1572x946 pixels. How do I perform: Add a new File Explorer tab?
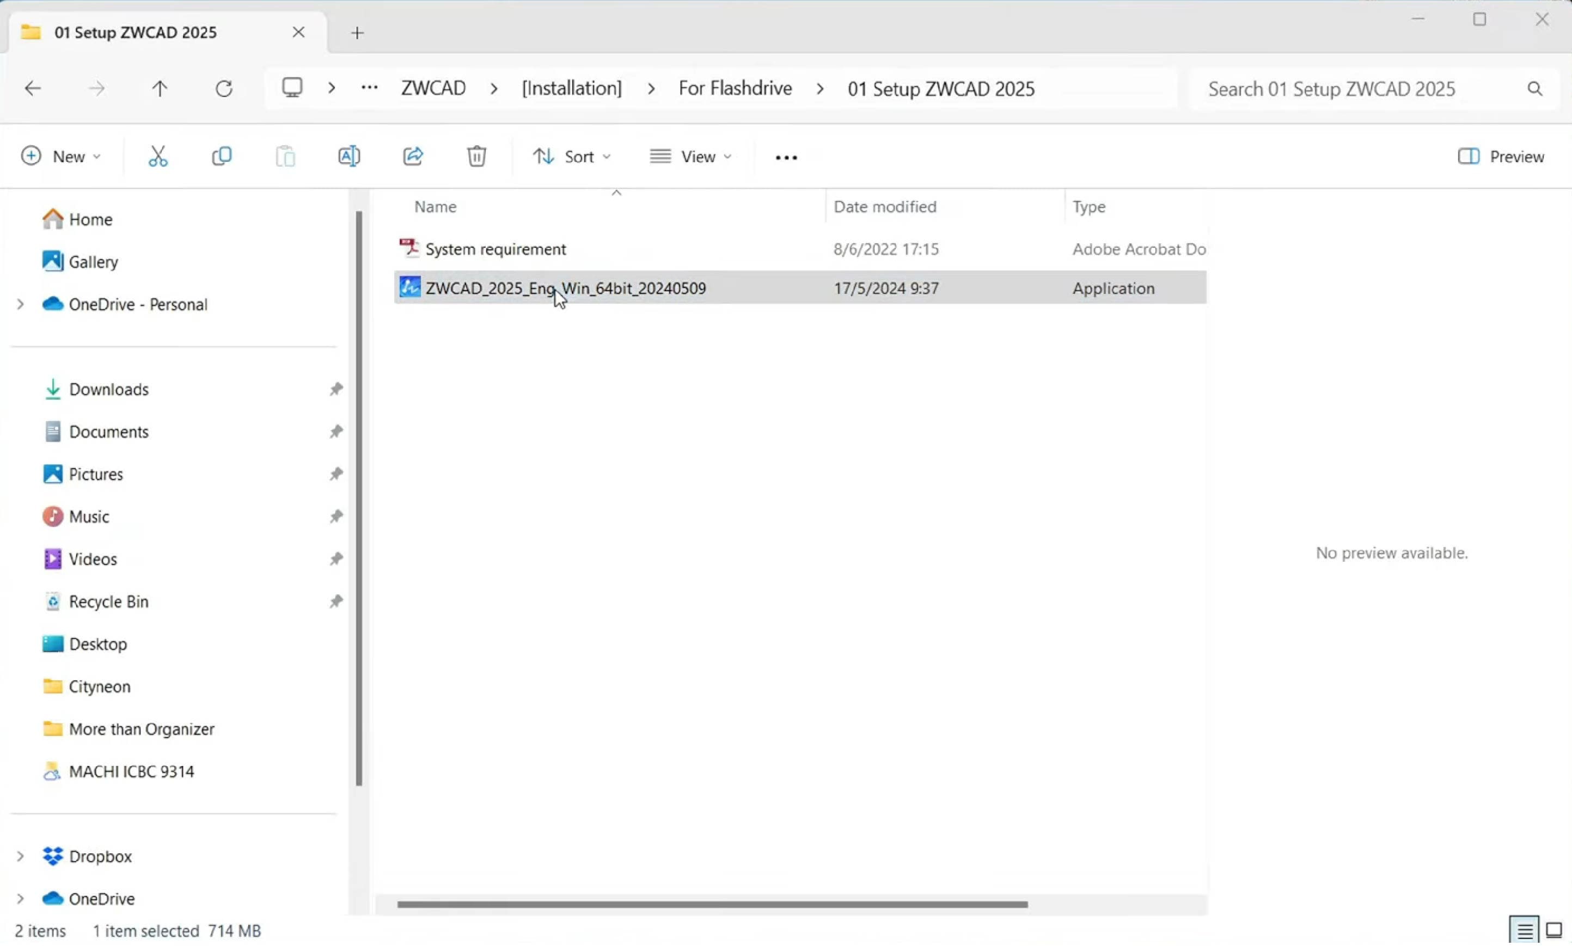(357, 33)
